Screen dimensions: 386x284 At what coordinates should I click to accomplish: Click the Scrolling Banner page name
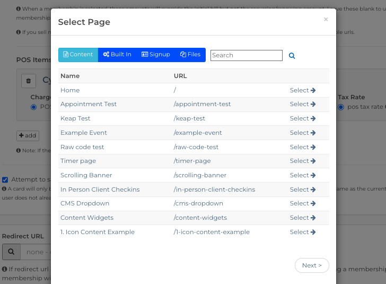86,175
